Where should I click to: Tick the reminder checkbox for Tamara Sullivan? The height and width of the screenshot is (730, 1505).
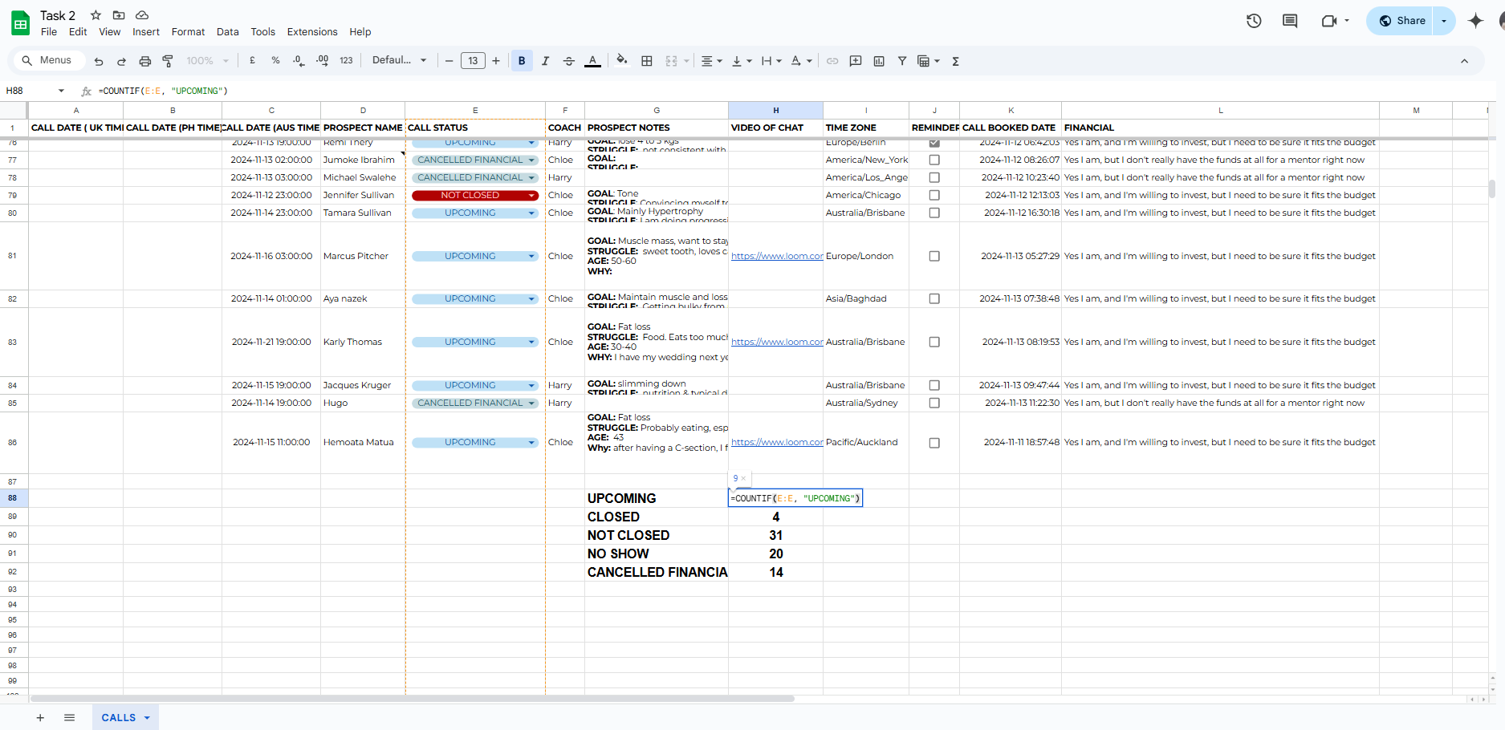934,213
